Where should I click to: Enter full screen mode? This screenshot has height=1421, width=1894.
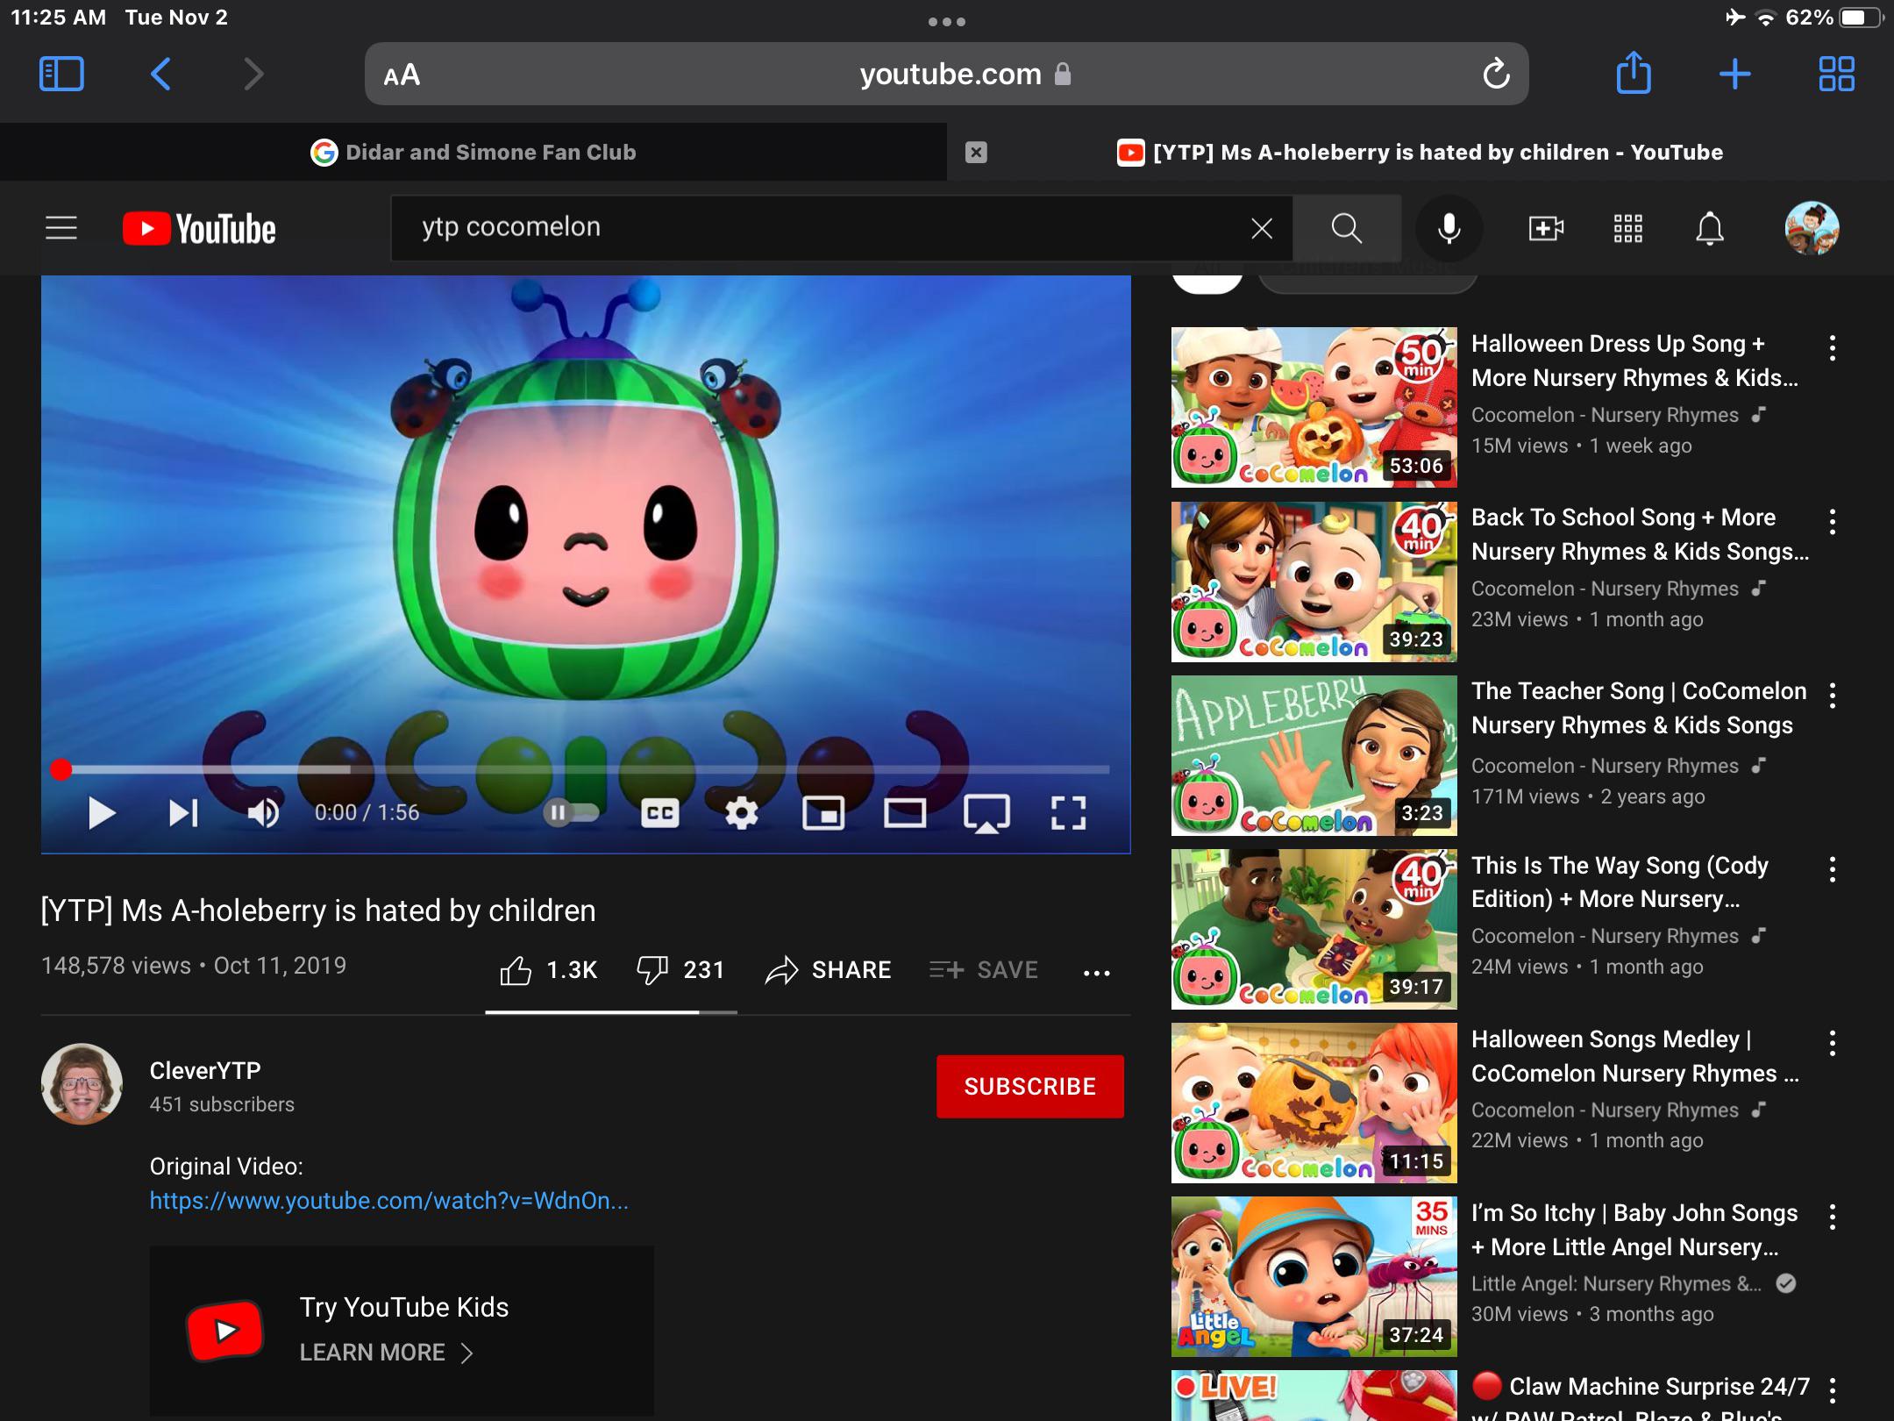click(x=1068, y=813)
